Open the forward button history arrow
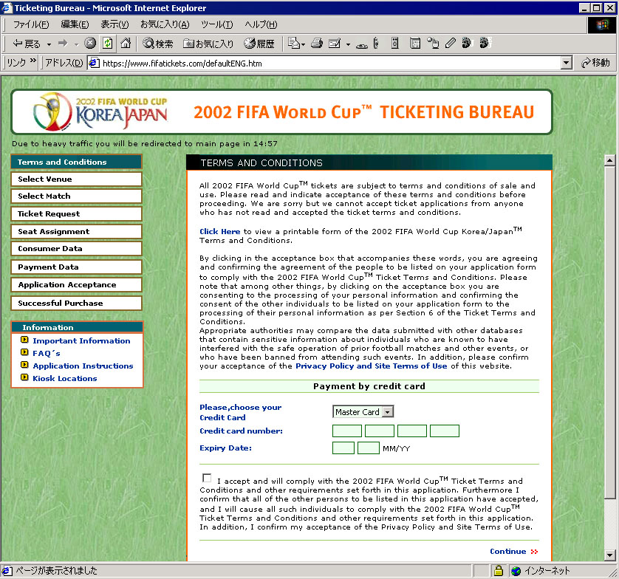 click(x=76, y=44)
